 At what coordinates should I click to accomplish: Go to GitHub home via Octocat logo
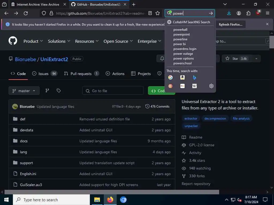[13, 41]
